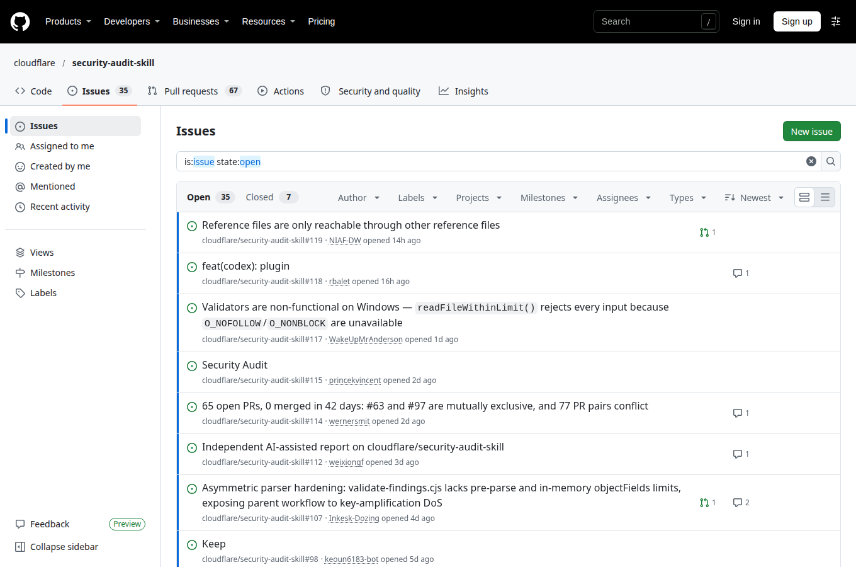This screenshot has width=856, height=567.
Task: Switch to comfortable card view
Action: coord(804,197)
